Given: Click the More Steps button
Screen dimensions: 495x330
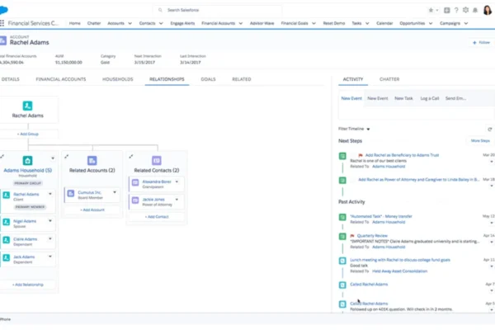Looking at the screenshot, I should point(480,140).
